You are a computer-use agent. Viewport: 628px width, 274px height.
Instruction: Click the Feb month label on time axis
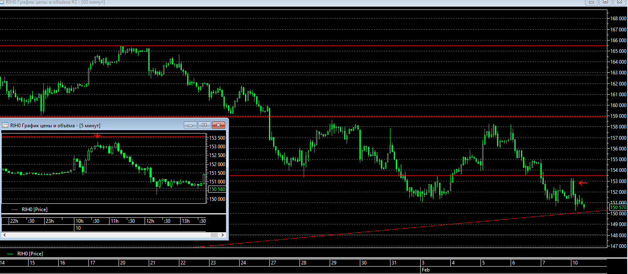pyautogui.click(x=425, y=269)
